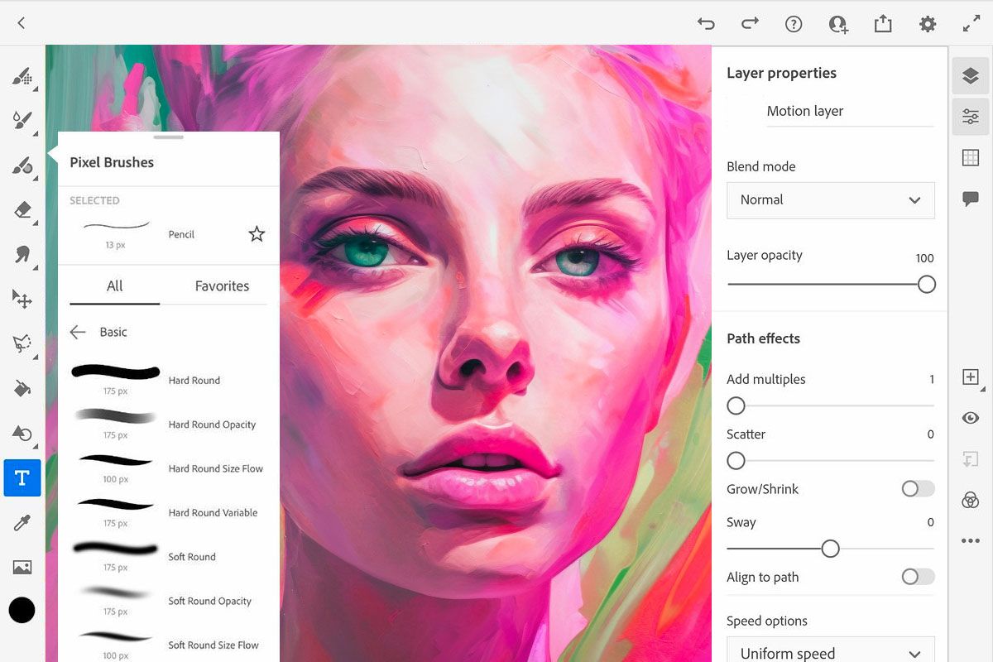Star the Pencil brush as favorite
Screen dimensions: 993x662
click(257, 234)
